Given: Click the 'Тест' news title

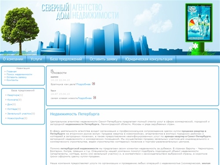Looking at the screenshot, I should (53, 91).
